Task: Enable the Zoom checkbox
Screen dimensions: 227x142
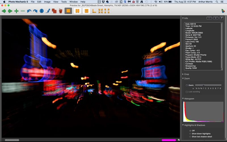Action: (187, 85)
